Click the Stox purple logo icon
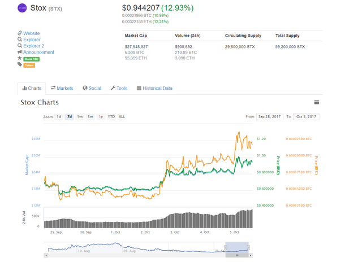362x262 pixels. pyautogui.click(x=22, y=8)
